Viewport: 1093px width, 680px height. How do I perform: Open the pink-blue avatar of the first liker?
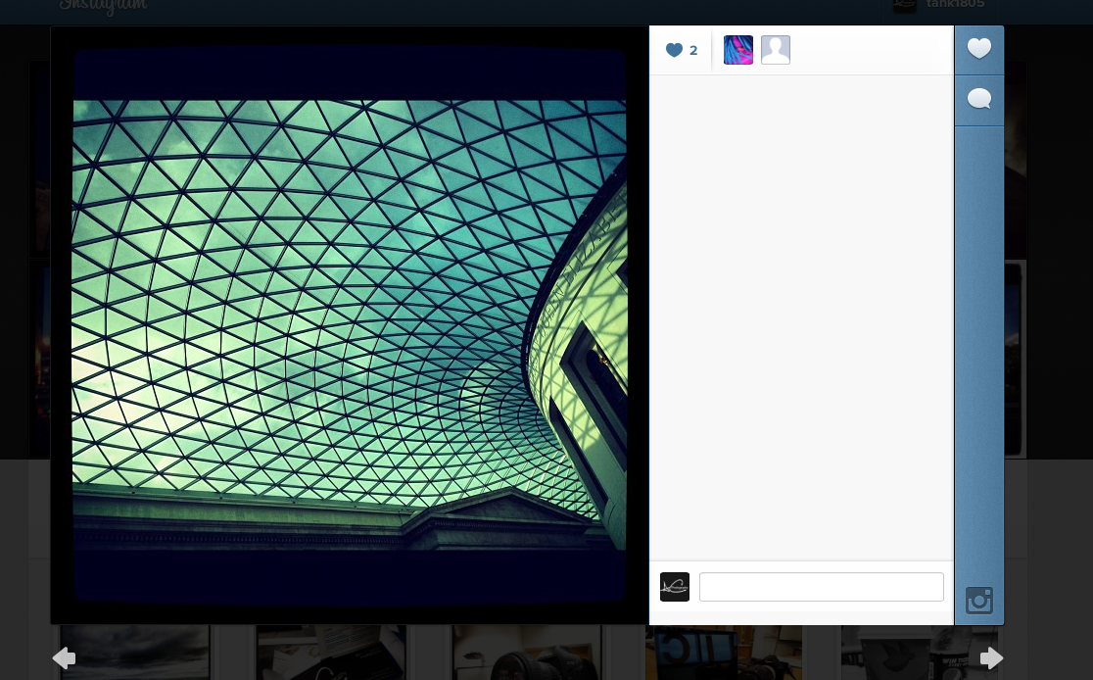pyautogui.click(x=738, y=50)
